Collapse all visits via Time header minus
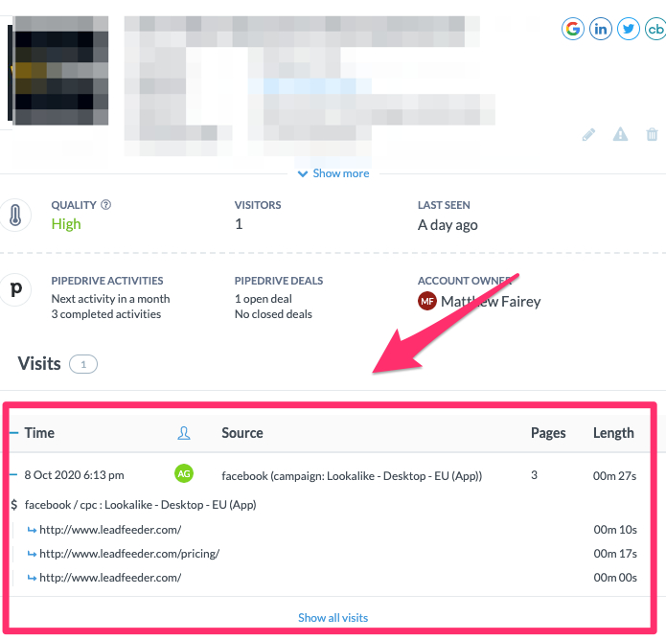This screenshot has width=666, height=640. pyautogui.click(x=14, y=433)
